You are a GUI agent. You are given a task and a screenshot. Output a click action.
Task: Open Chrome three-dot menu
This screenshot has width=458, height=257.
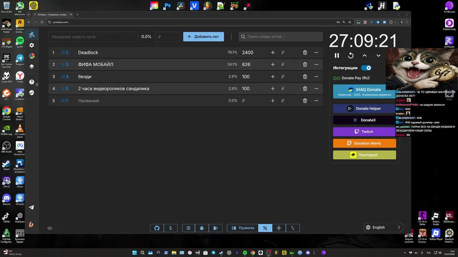point(407,22)
